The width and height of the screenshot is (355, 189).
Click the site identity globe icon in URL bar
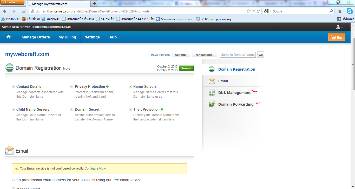(x=32, y=11)
